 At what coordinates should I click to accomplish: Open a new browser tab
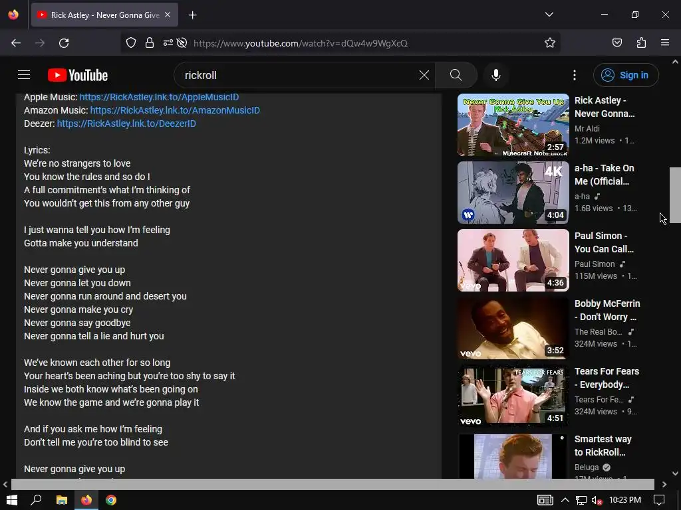click(192, 15)
